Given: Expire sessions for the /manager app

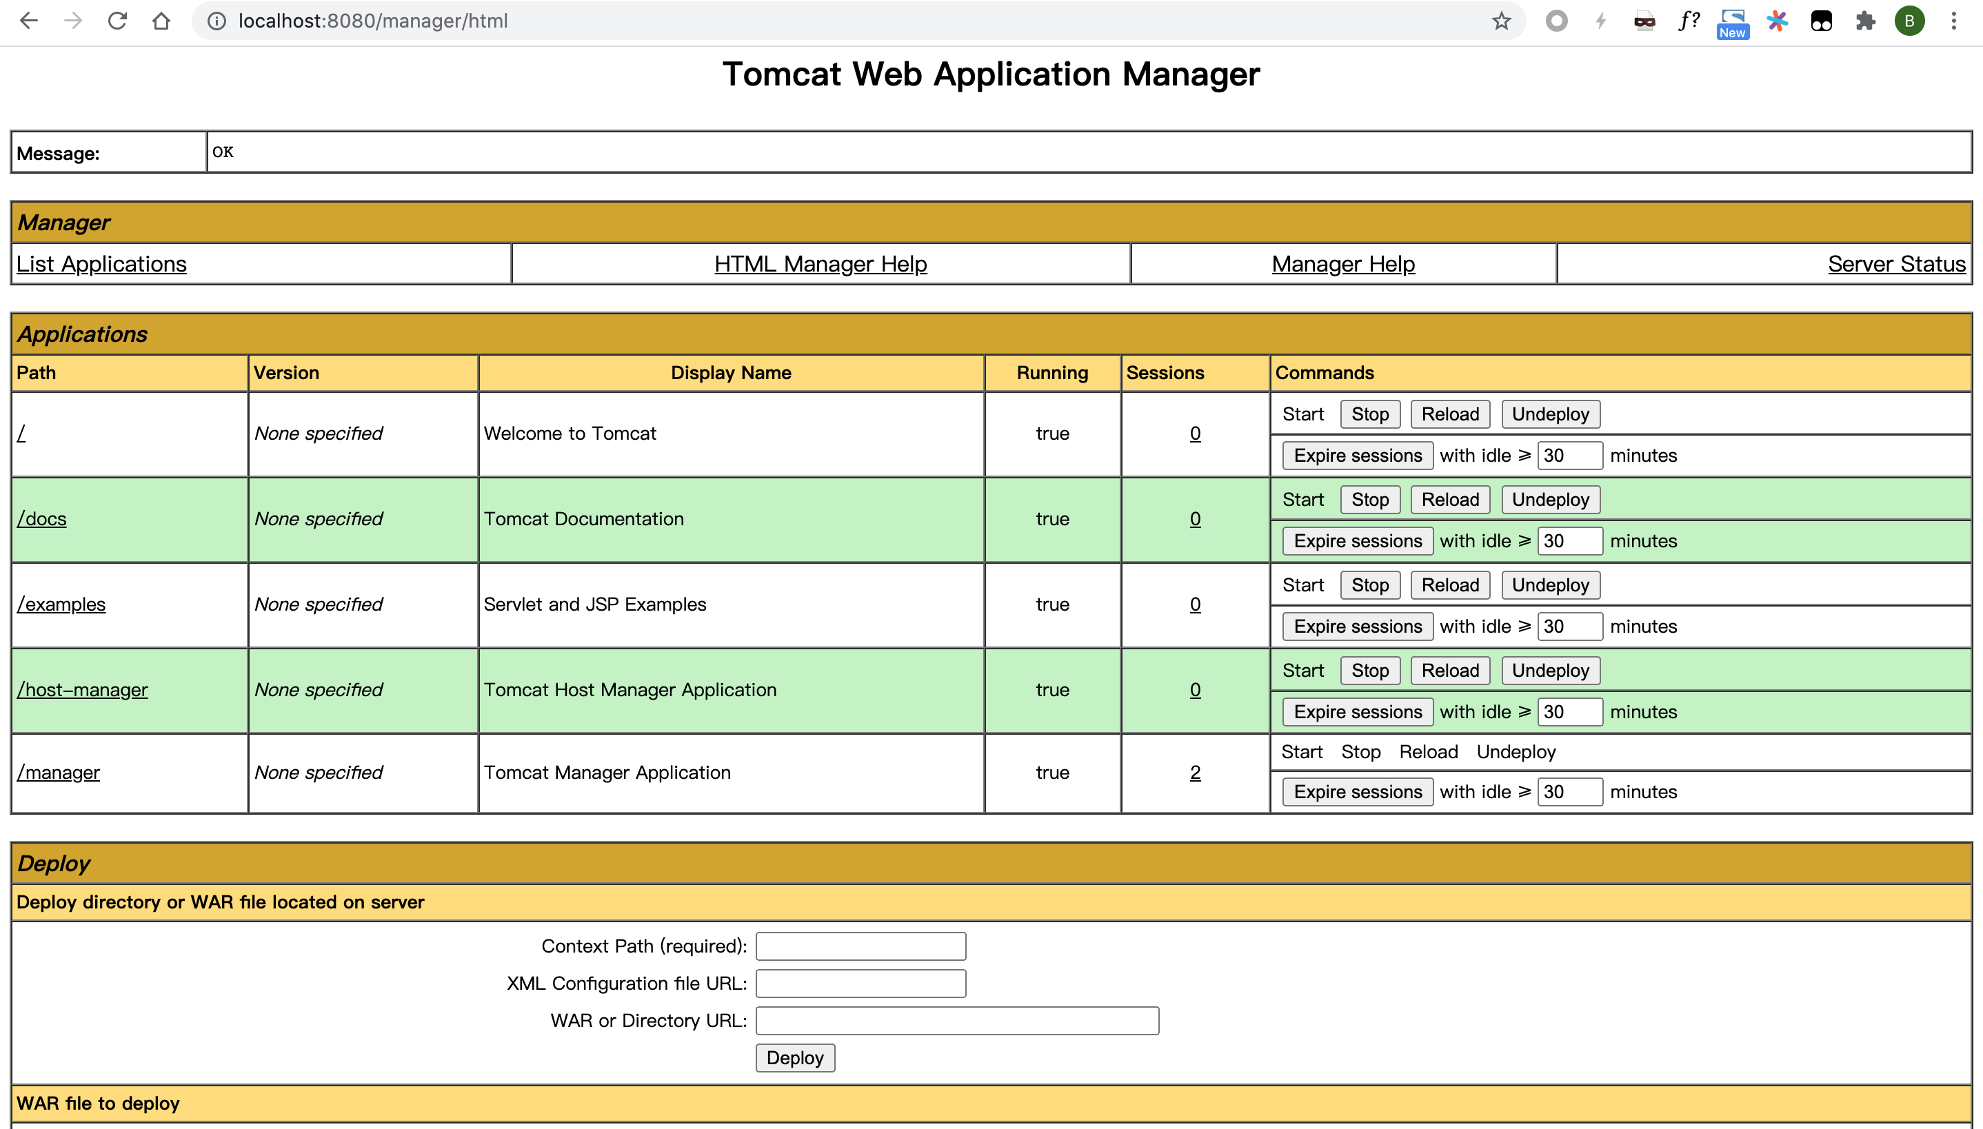Looking at the screenshot, I should pos(1357,792).
